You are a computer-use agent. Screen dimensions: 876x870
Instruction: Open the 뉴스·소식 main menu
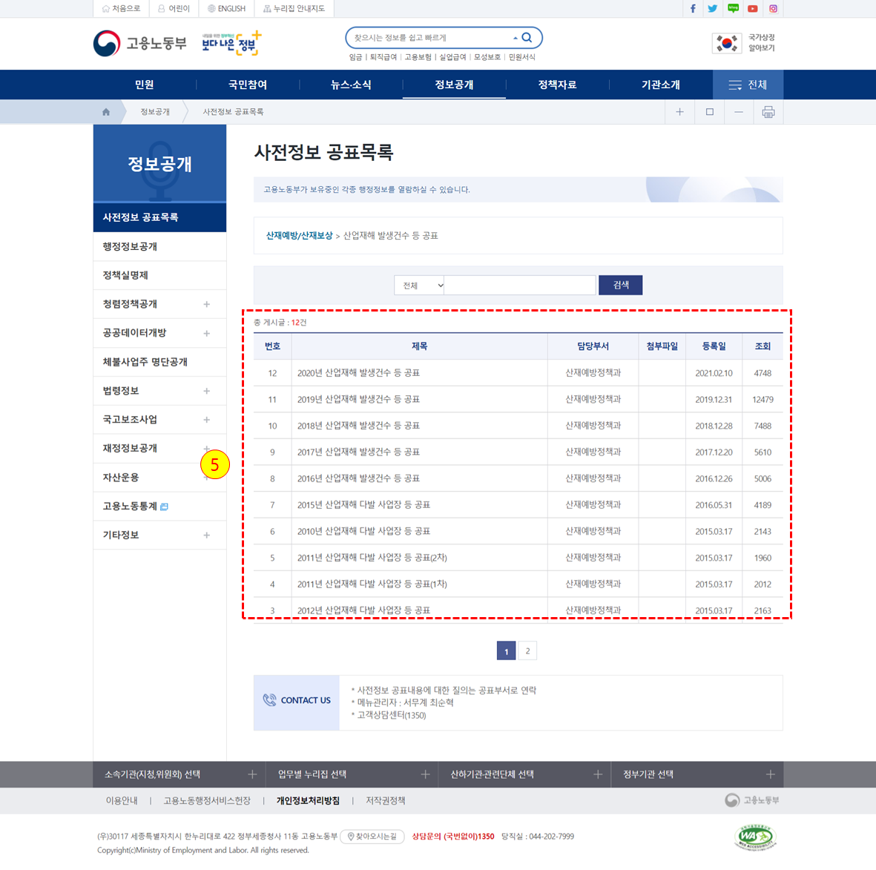point(351,85)
